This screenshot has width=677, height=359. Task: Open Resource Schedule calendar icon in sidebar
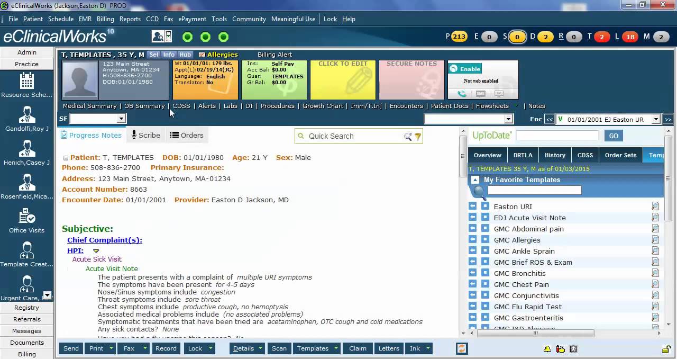click(27, 81)
